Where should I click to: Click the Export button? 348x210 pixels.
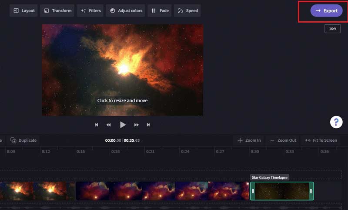tap(326, 11)
